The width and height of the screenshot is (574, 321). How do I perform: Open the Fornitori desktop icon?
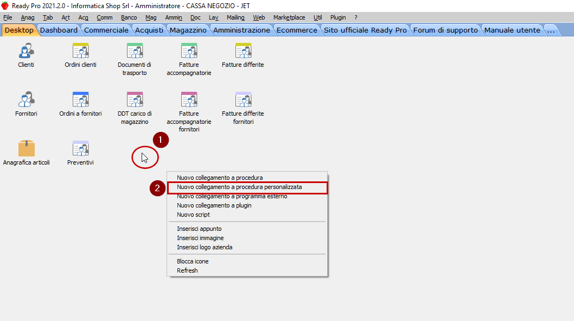point(26,100)
